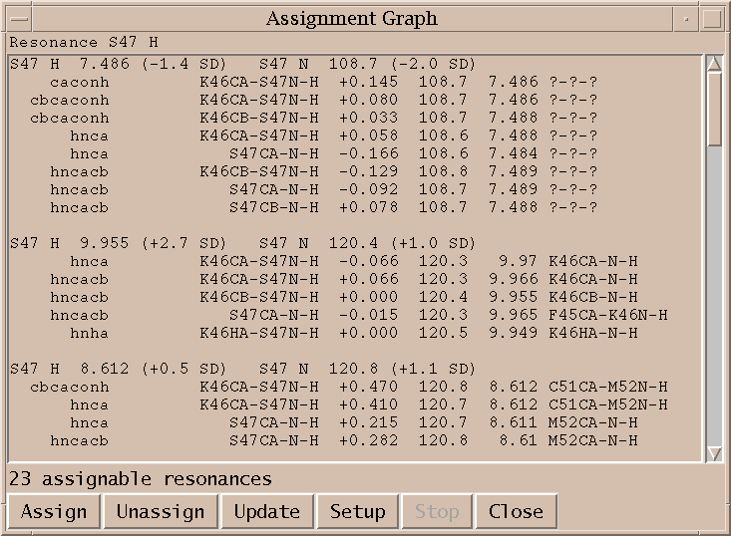731x536 pixels.
Task: Close the dialog using the Close button
Action: (516, 512)
